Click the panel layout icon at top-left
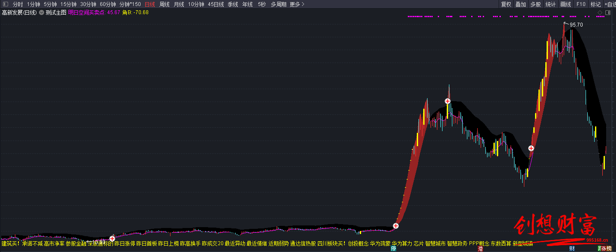616x252 pixels. click(x=5, y=4)
